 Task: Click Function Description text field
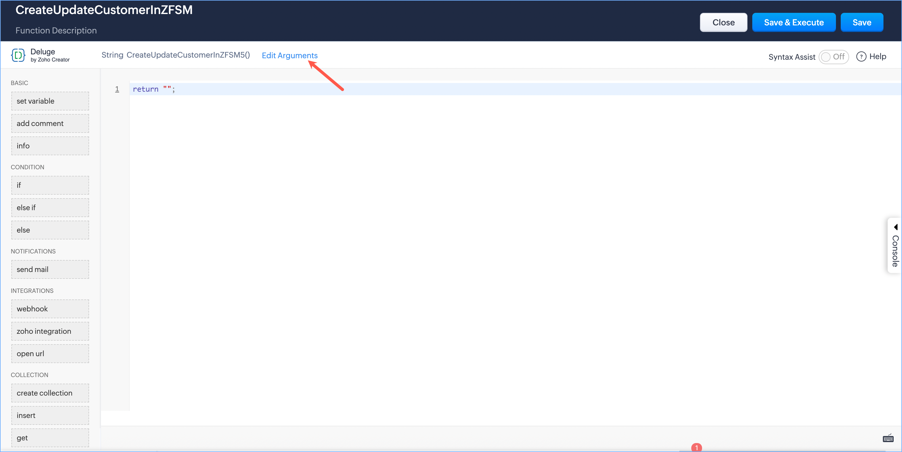pyautogui.click(x=56, y=30)
